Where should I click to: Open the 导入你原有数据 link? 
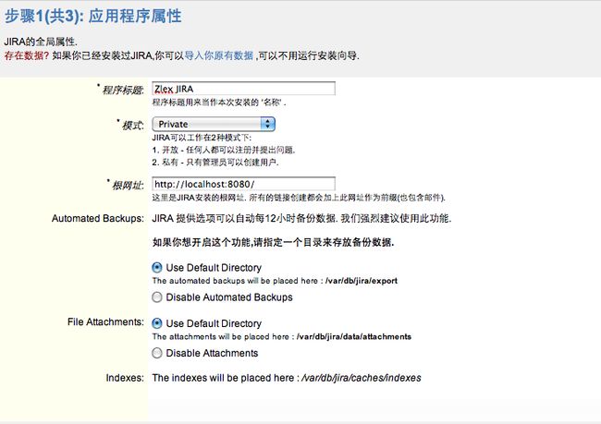tap(219, 55)
